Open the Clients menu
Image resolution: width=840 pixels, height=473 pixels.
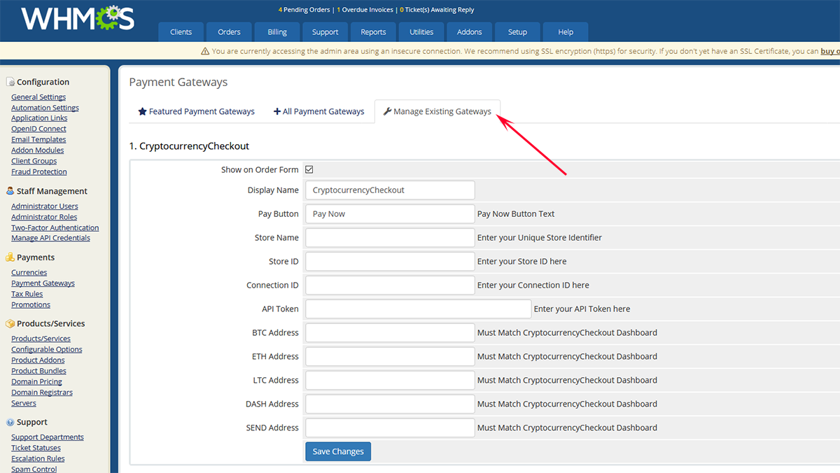tap(181, 32)
